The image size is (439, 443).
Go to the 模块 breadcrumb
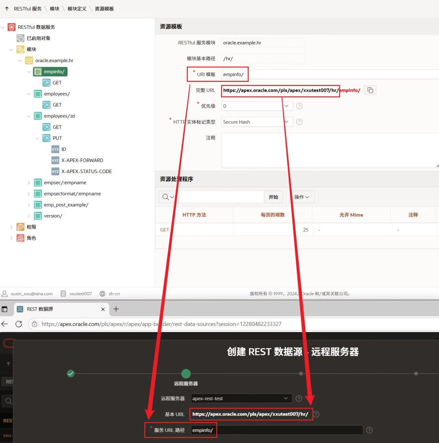[x=54, y=9]
